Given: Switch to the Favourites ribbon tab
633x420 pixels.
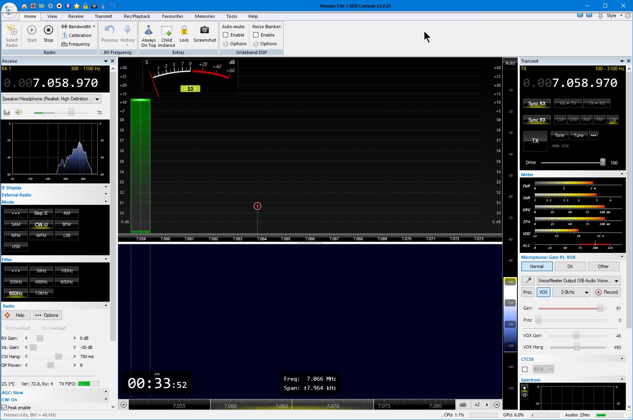Looking at the screenshot, I should 172,16.
